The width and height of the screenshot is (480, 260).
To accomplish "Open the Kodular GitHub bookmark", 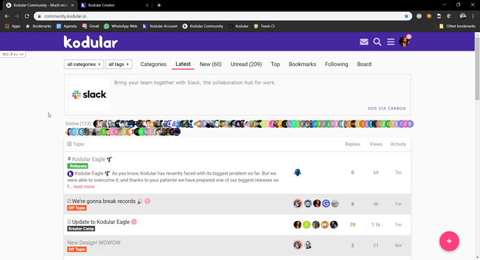I will point(239,26).
